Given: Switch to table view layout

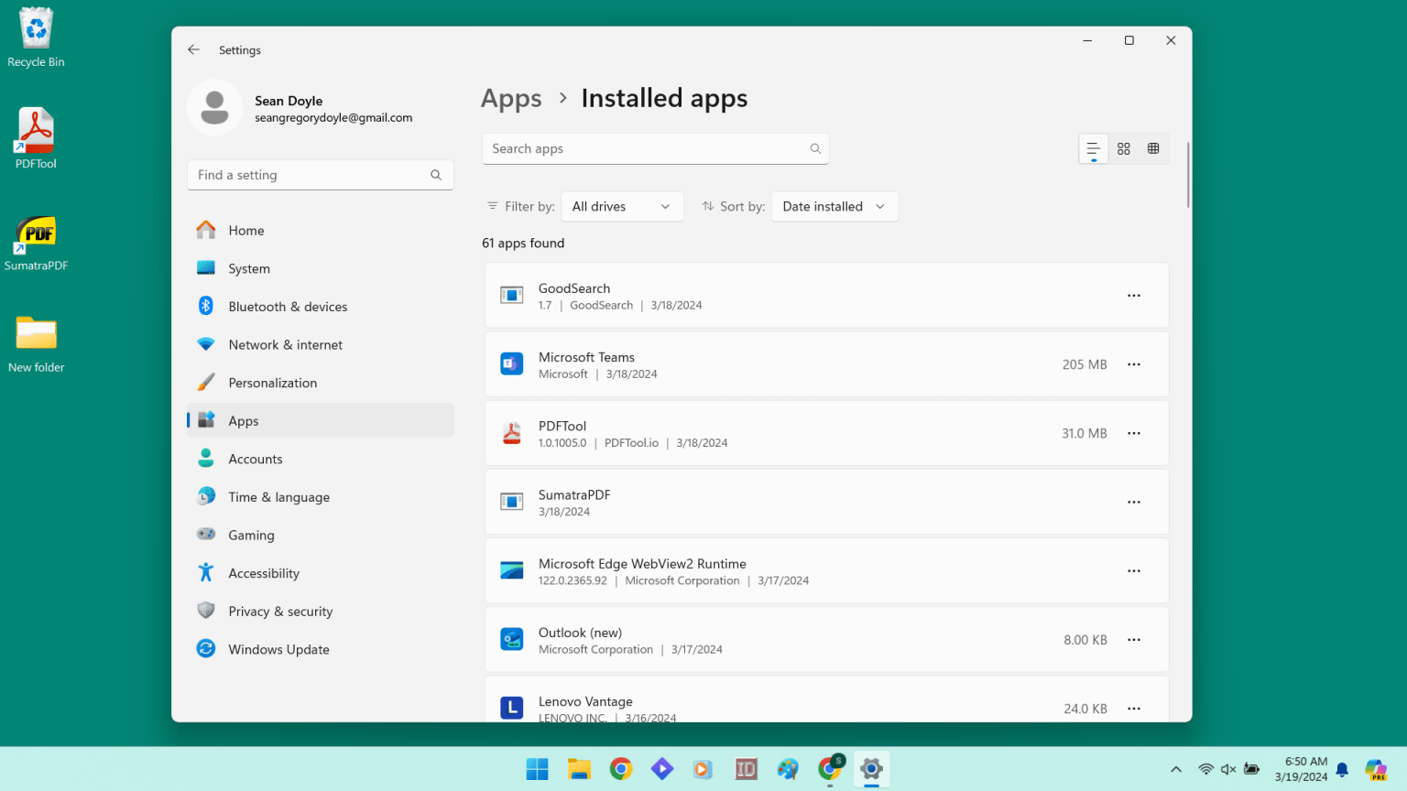Looking at the screenshot, I should click(x=1153, y=148).
